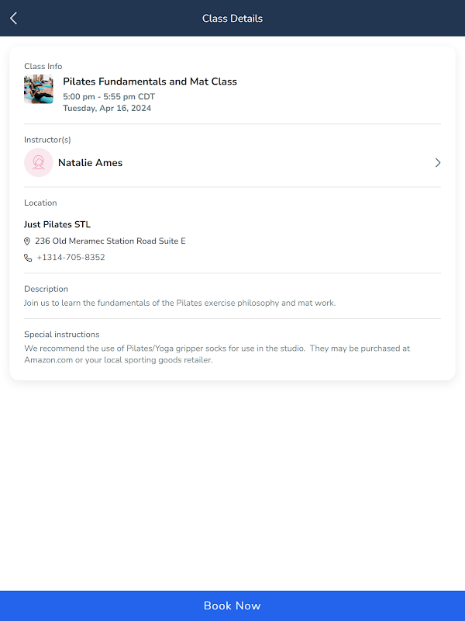The image size is (465, 621).
Task: Click the Class Details header title
Action: coord(232,18)
